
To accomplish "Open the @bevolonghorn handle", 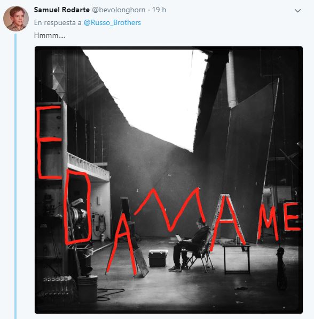I will 119,10.
